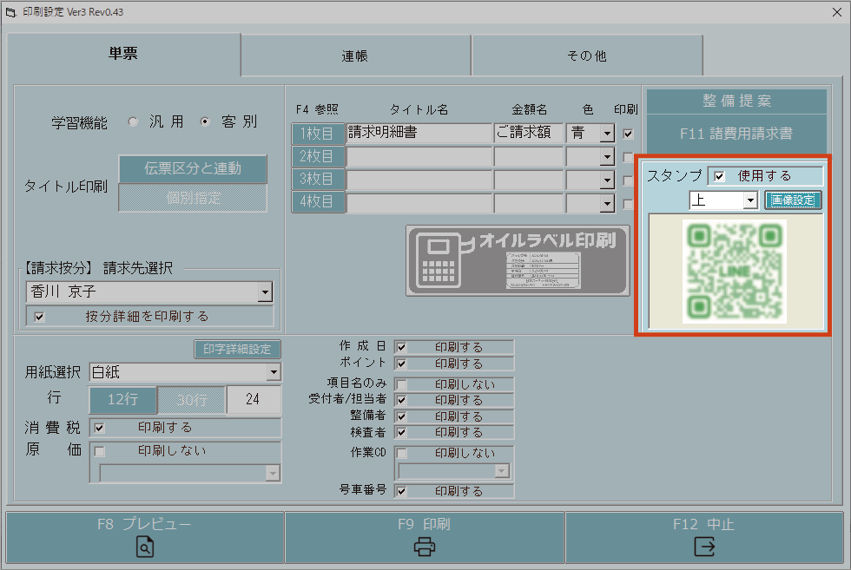Click the 2枚目 button

click(318, 157)
